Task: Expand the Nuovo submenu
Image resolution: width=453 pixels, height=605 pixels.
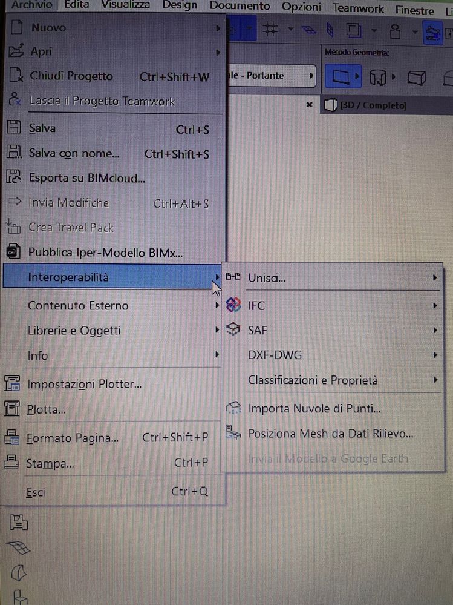Action: point(115,28)
